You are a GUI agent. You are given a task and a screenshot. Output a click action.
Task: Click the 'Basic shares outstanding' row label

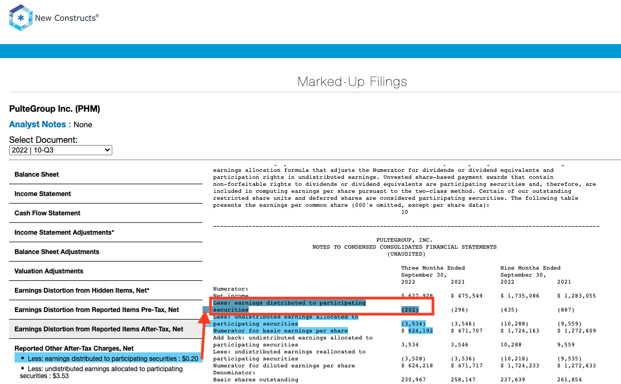click(256, 379)
